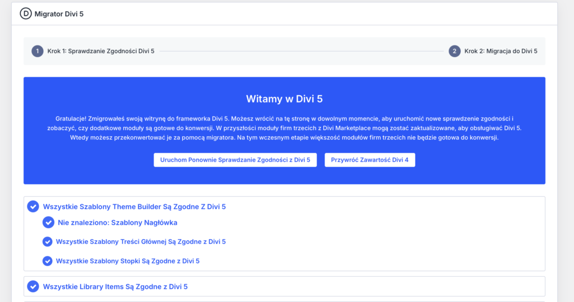Click the step 1 number circle
This screenshot has height=302, width=574.
tap(38, 51)
